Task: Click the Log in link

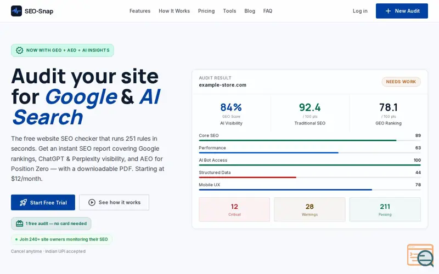Action: [360, 11]
